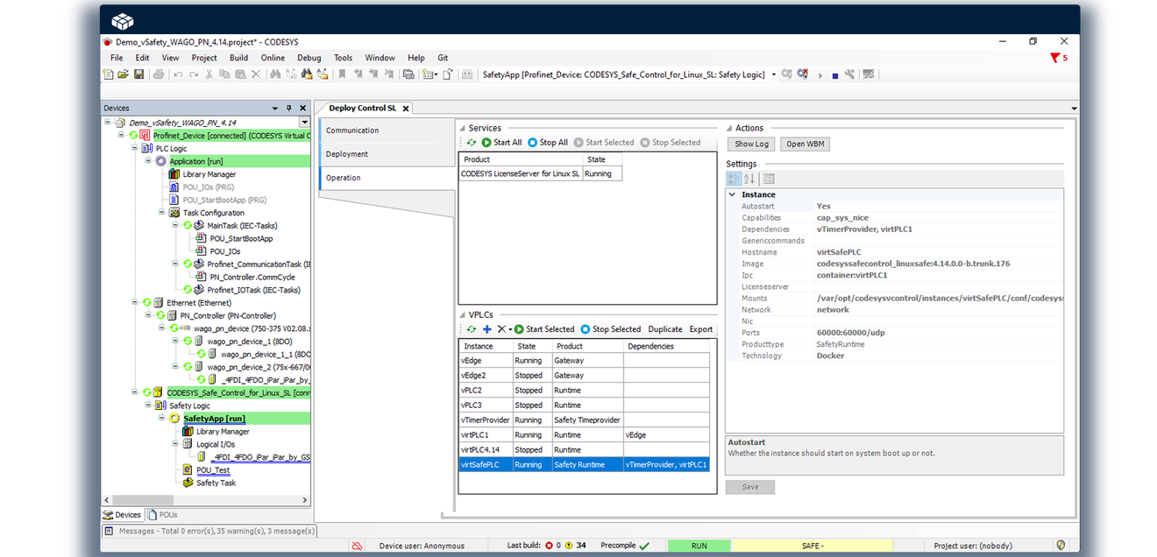1157x557 pixels.
Task: Click Duplicate in VPLCs toolbar
Action: coord(665,329)
